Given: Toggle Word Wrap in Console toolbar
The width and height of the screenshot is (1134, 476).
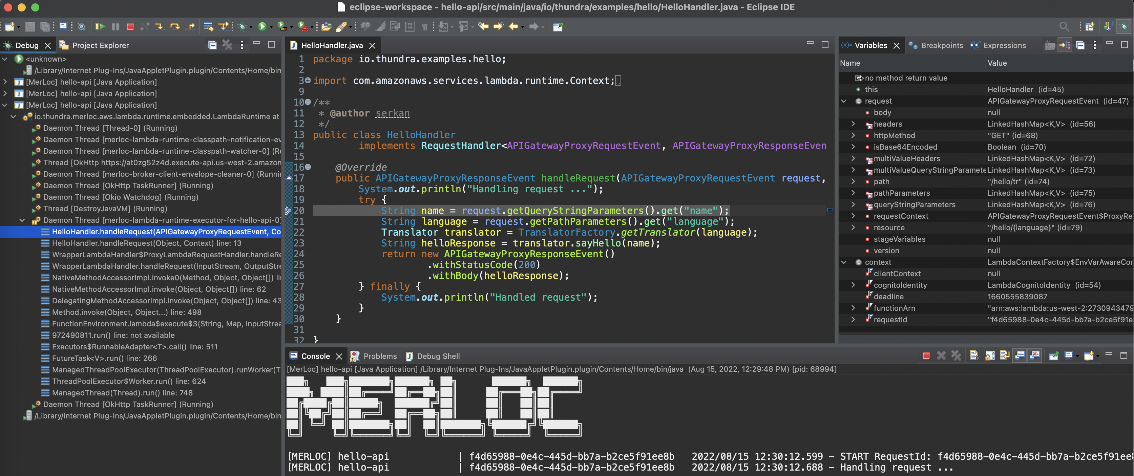Looking at the screenshot, I should pos(1005,355).
